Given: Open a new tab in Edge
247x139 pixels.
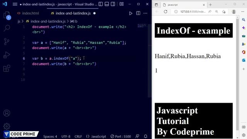Looking at the screenshot, I should [x=210, y=5].
